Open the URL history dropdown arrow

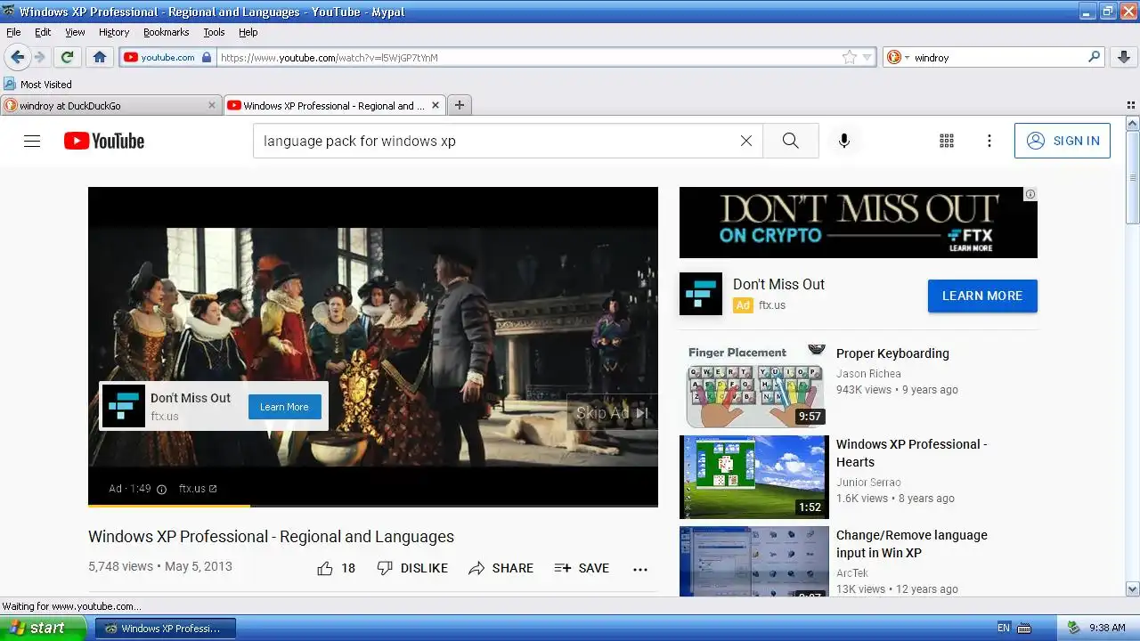(867, 58)
